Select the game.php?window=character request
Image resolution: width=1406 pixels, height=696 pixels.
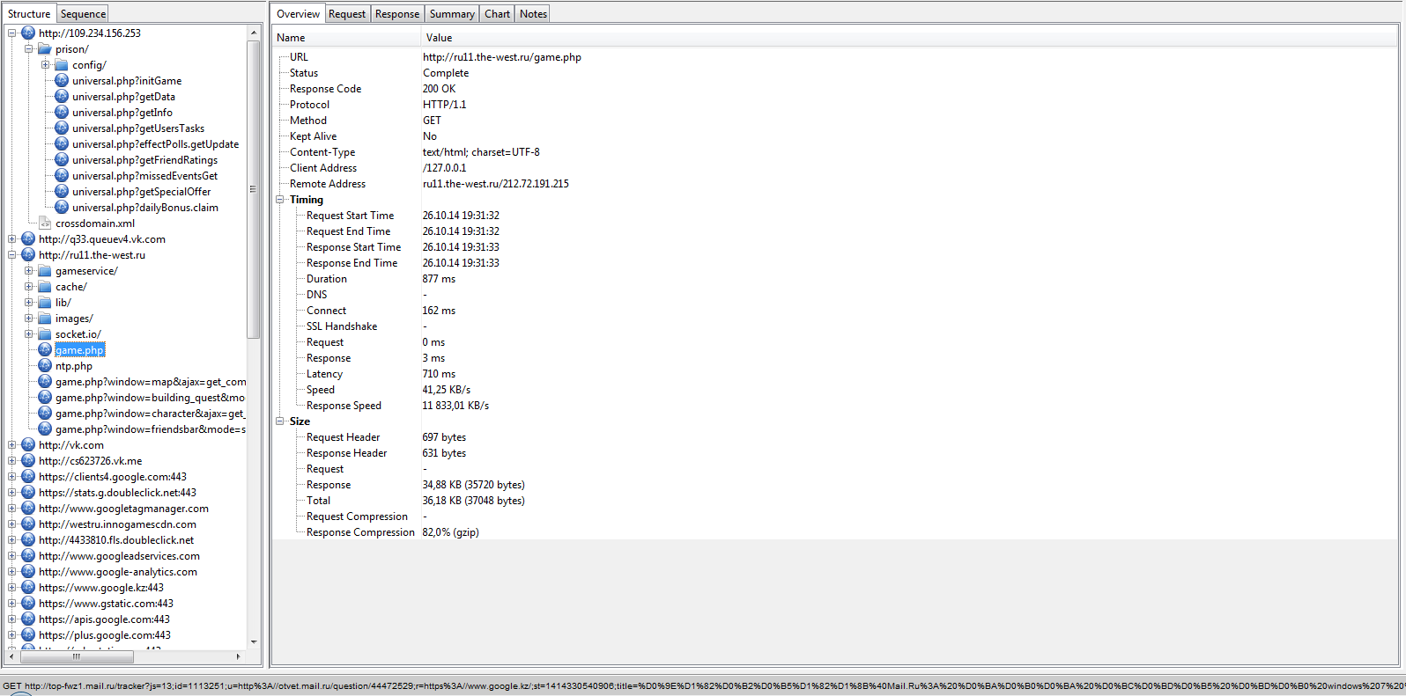[x=150, y=414]
